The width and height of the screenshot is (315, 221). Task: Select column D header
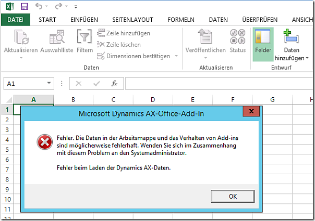click(x=153, y=99)
